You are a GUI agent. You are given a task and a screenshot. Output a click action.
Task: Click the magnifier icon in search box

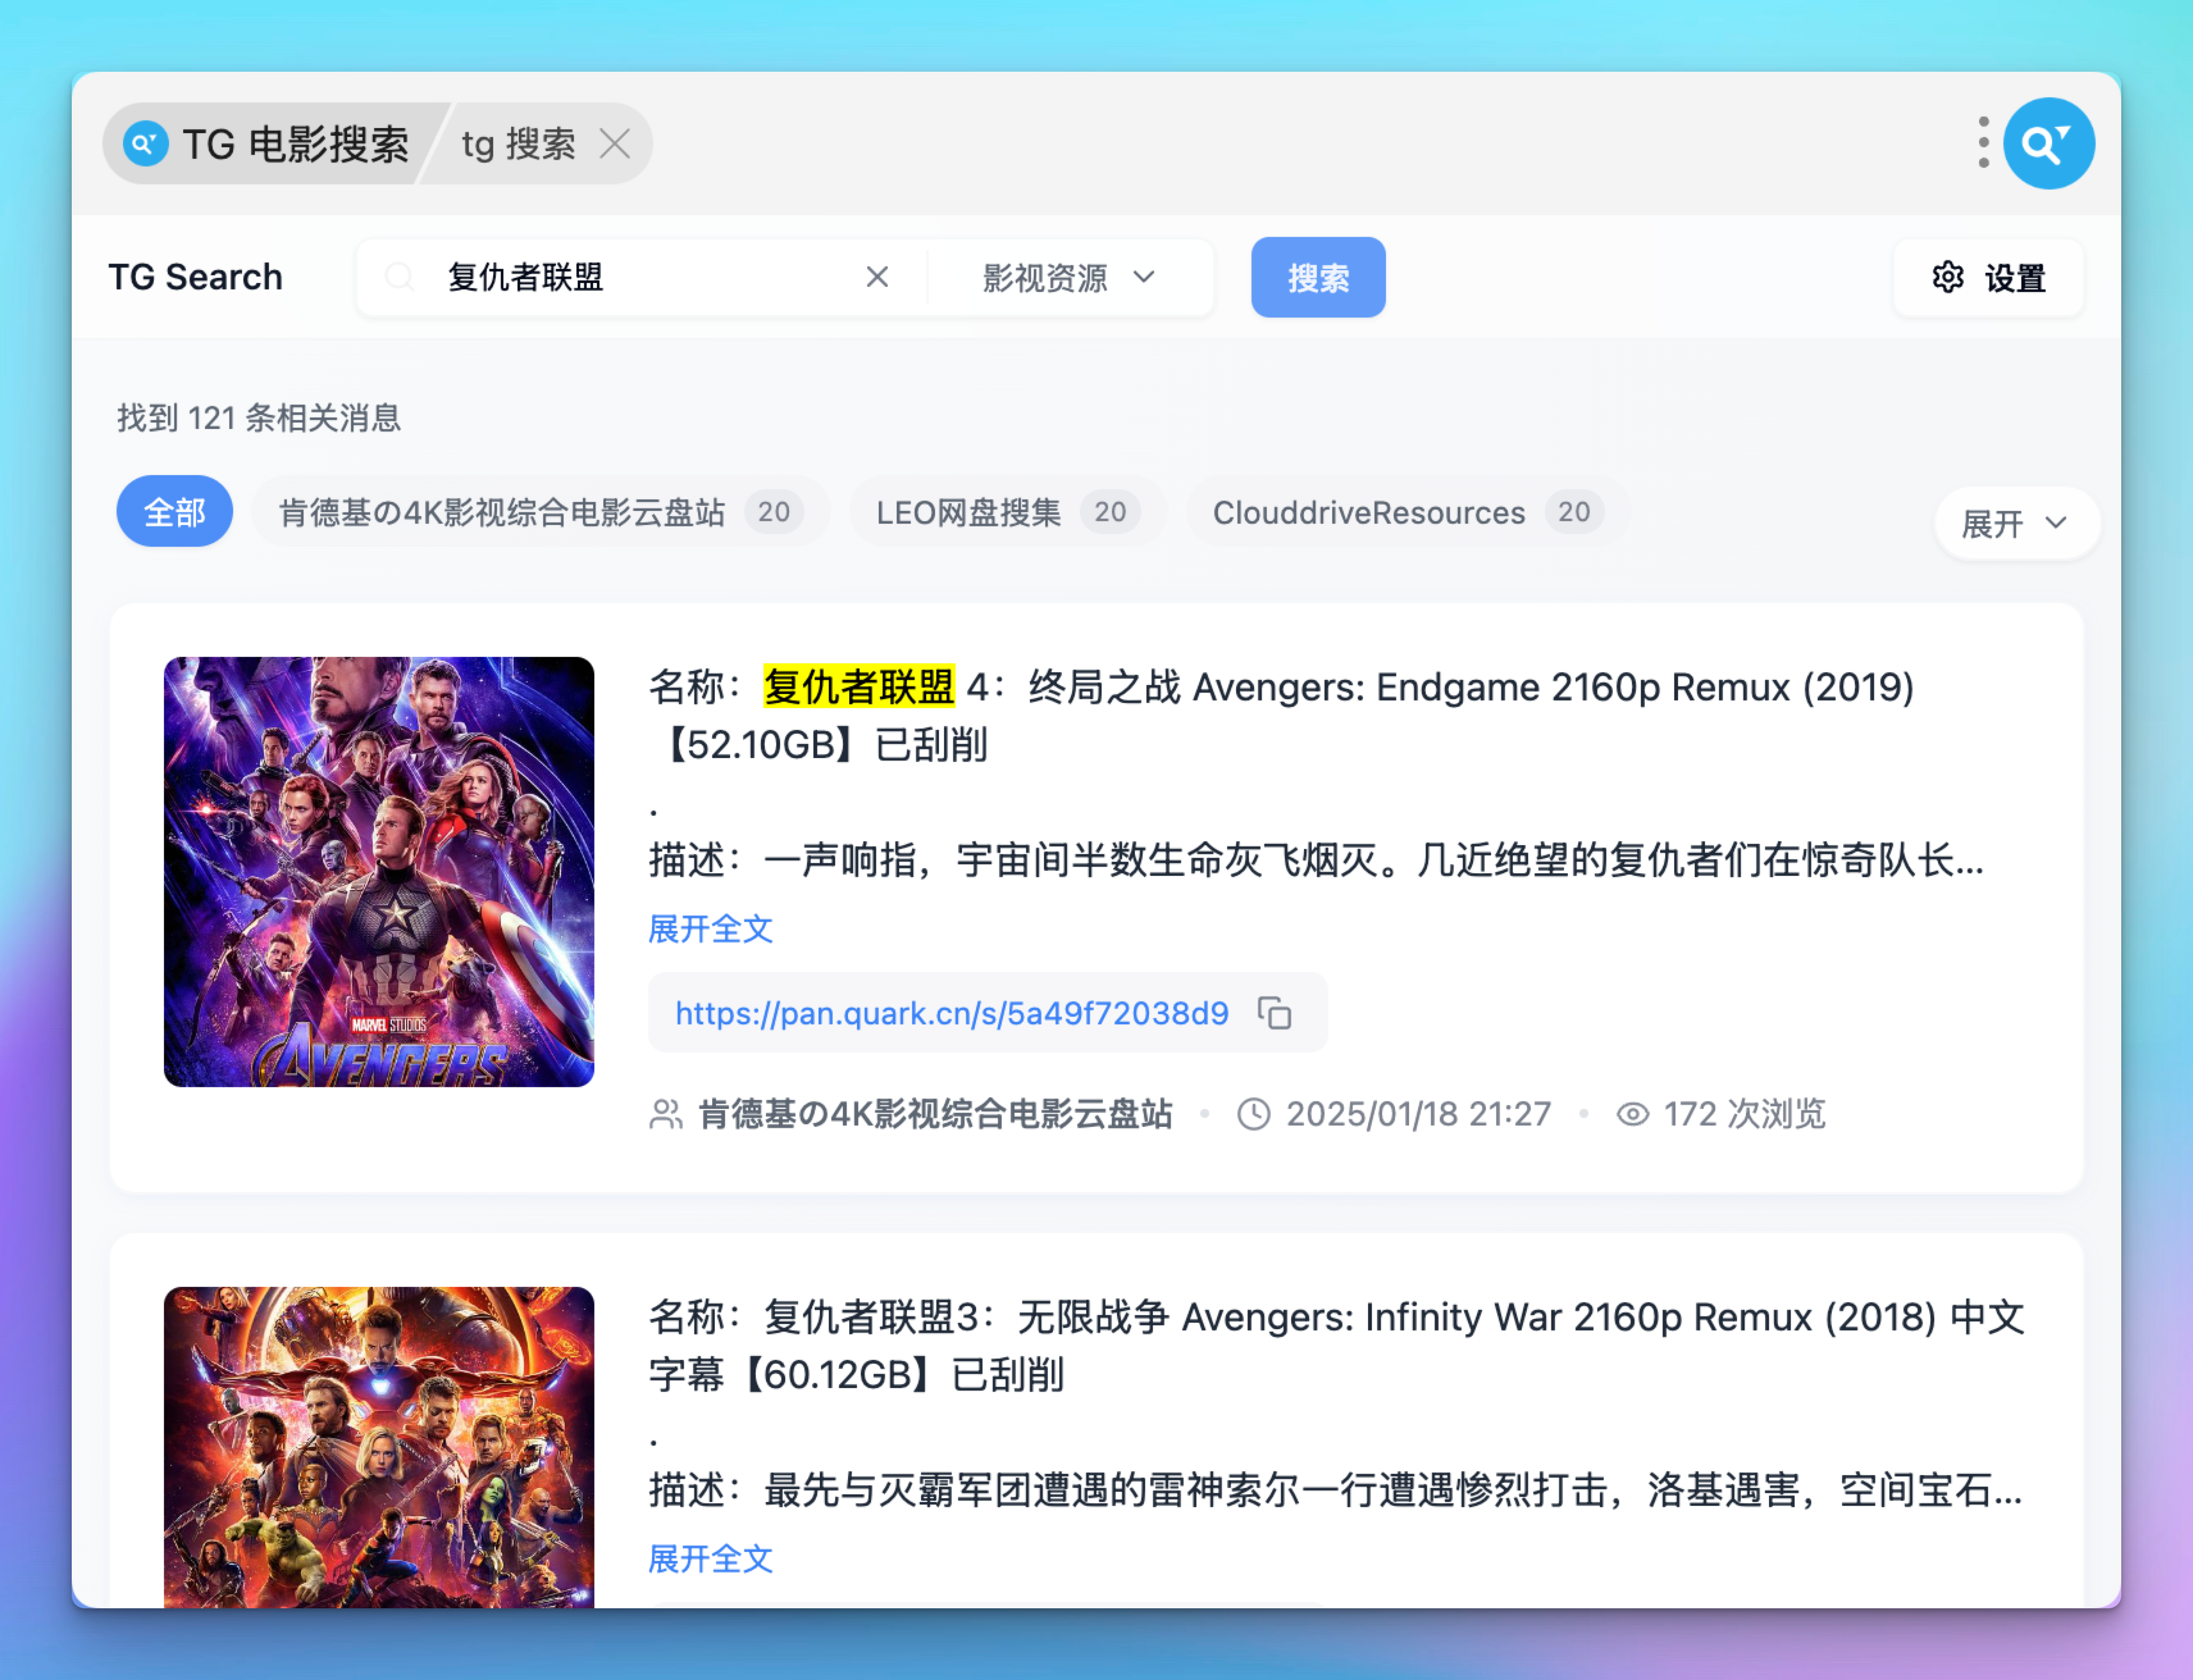(x=399, y=277)
